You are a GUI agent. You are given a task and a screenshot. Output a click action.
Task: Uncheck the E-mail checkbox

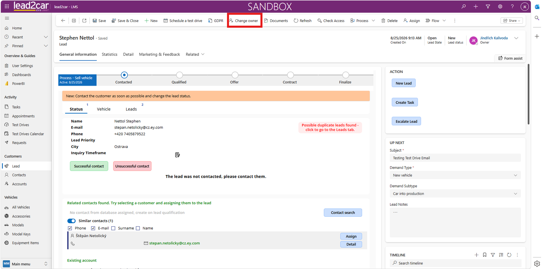(93, 228)
